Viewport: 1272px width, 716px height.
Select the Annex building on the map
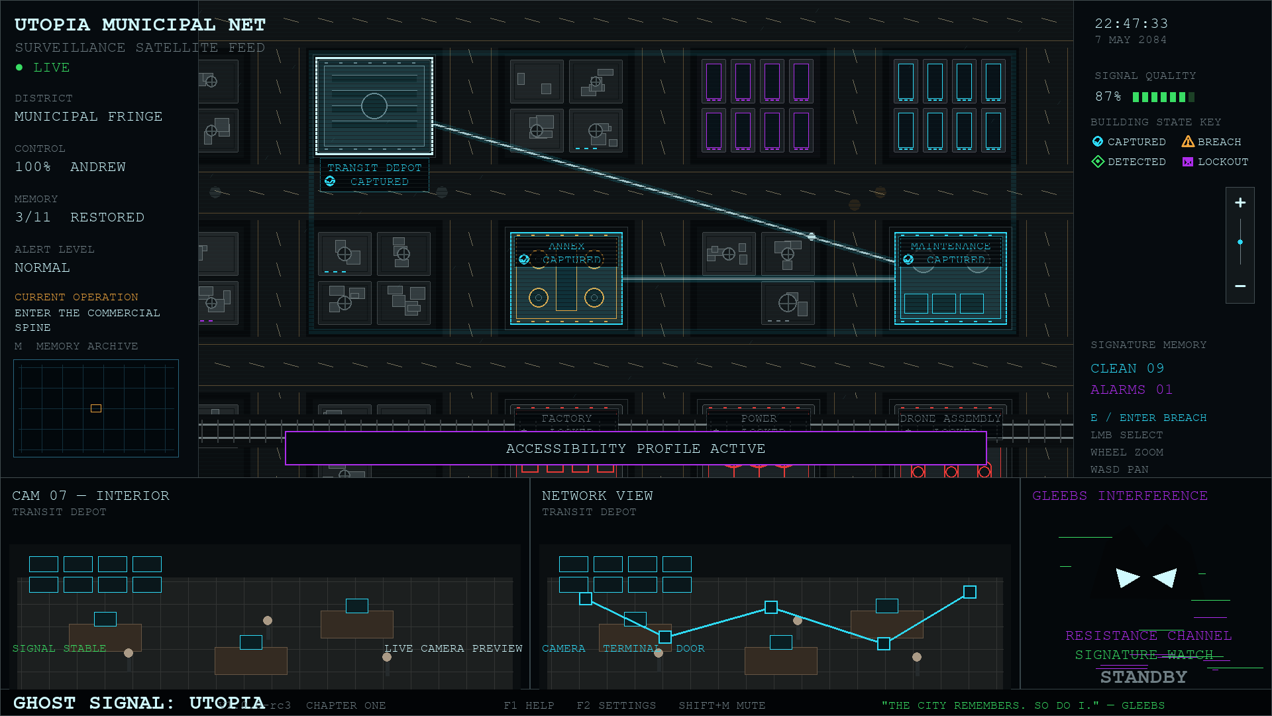pyautogui.click(x=566, y=278)
